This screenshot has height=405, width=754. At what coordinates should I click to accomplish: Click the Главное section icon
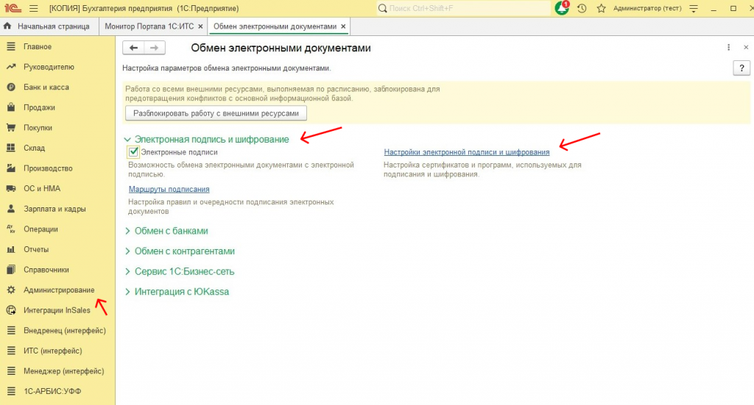tap(11, 46)
